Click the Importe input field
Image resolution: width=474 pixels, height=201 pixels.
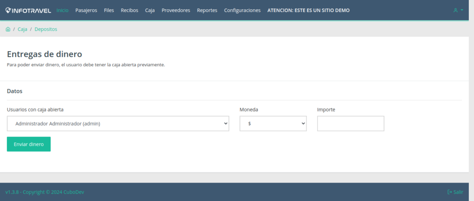pos(350,124)
